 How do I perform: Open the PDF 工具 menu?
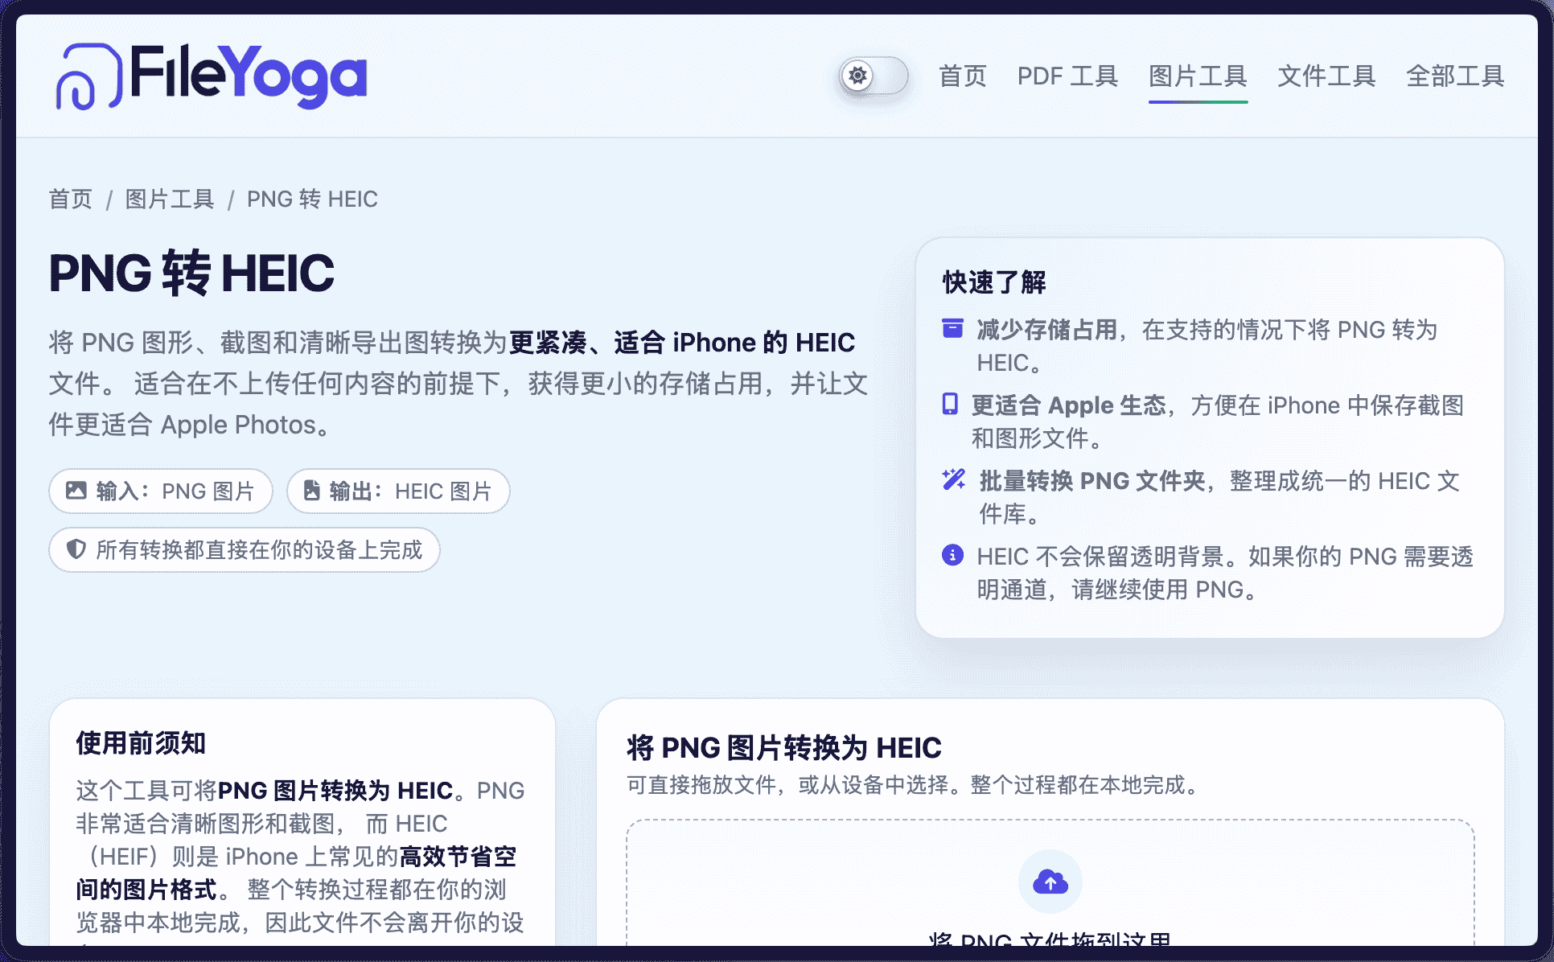click(1067, 76)
